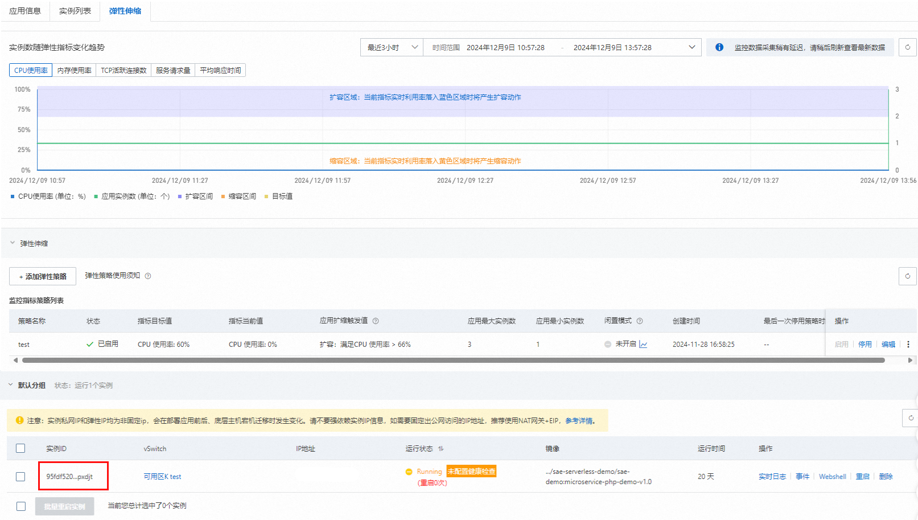Toggle 应用实例数 legend series
This screenshot has height=520, width=918.
point(132,196)
